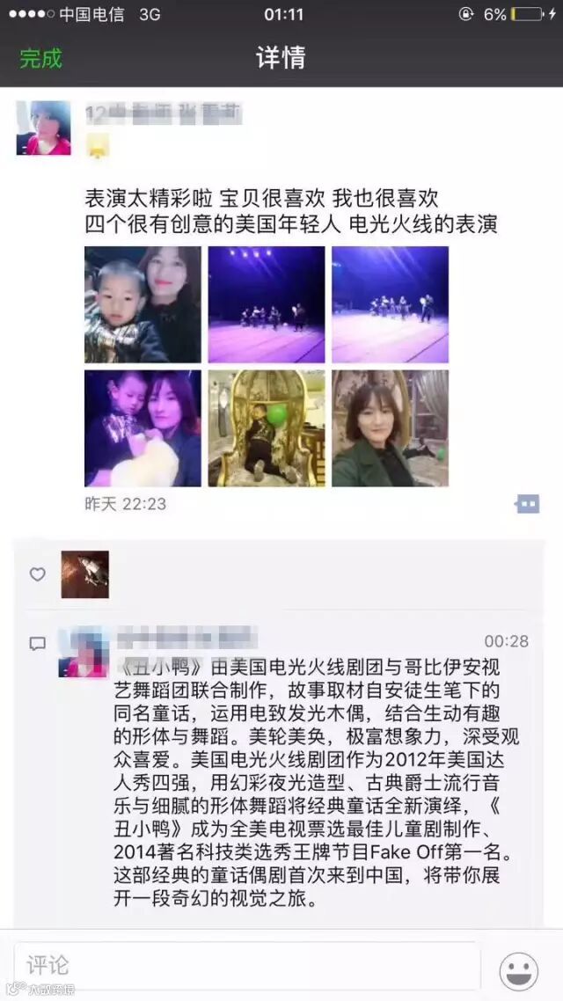Viewport: 563px width, 1001px height.
Task: Open photo of child in golden chair
Action: click(x=267, y=428)
